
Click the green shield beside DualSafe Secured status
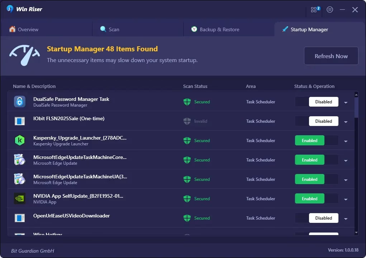[187, 102]
